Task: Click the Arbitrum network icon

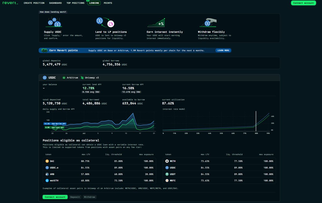Action: (64, 77)
